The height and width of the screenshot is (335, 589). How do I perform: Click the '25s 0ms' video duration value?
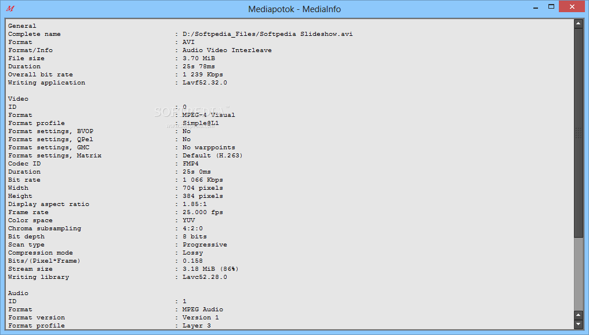pyautogui.click(x=197, y=172)
